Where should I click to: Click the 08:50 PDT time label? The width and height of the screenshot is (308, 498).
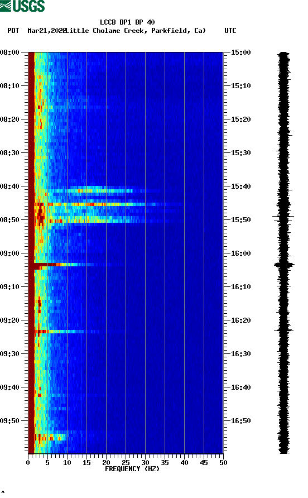click(x=10, y=220)
